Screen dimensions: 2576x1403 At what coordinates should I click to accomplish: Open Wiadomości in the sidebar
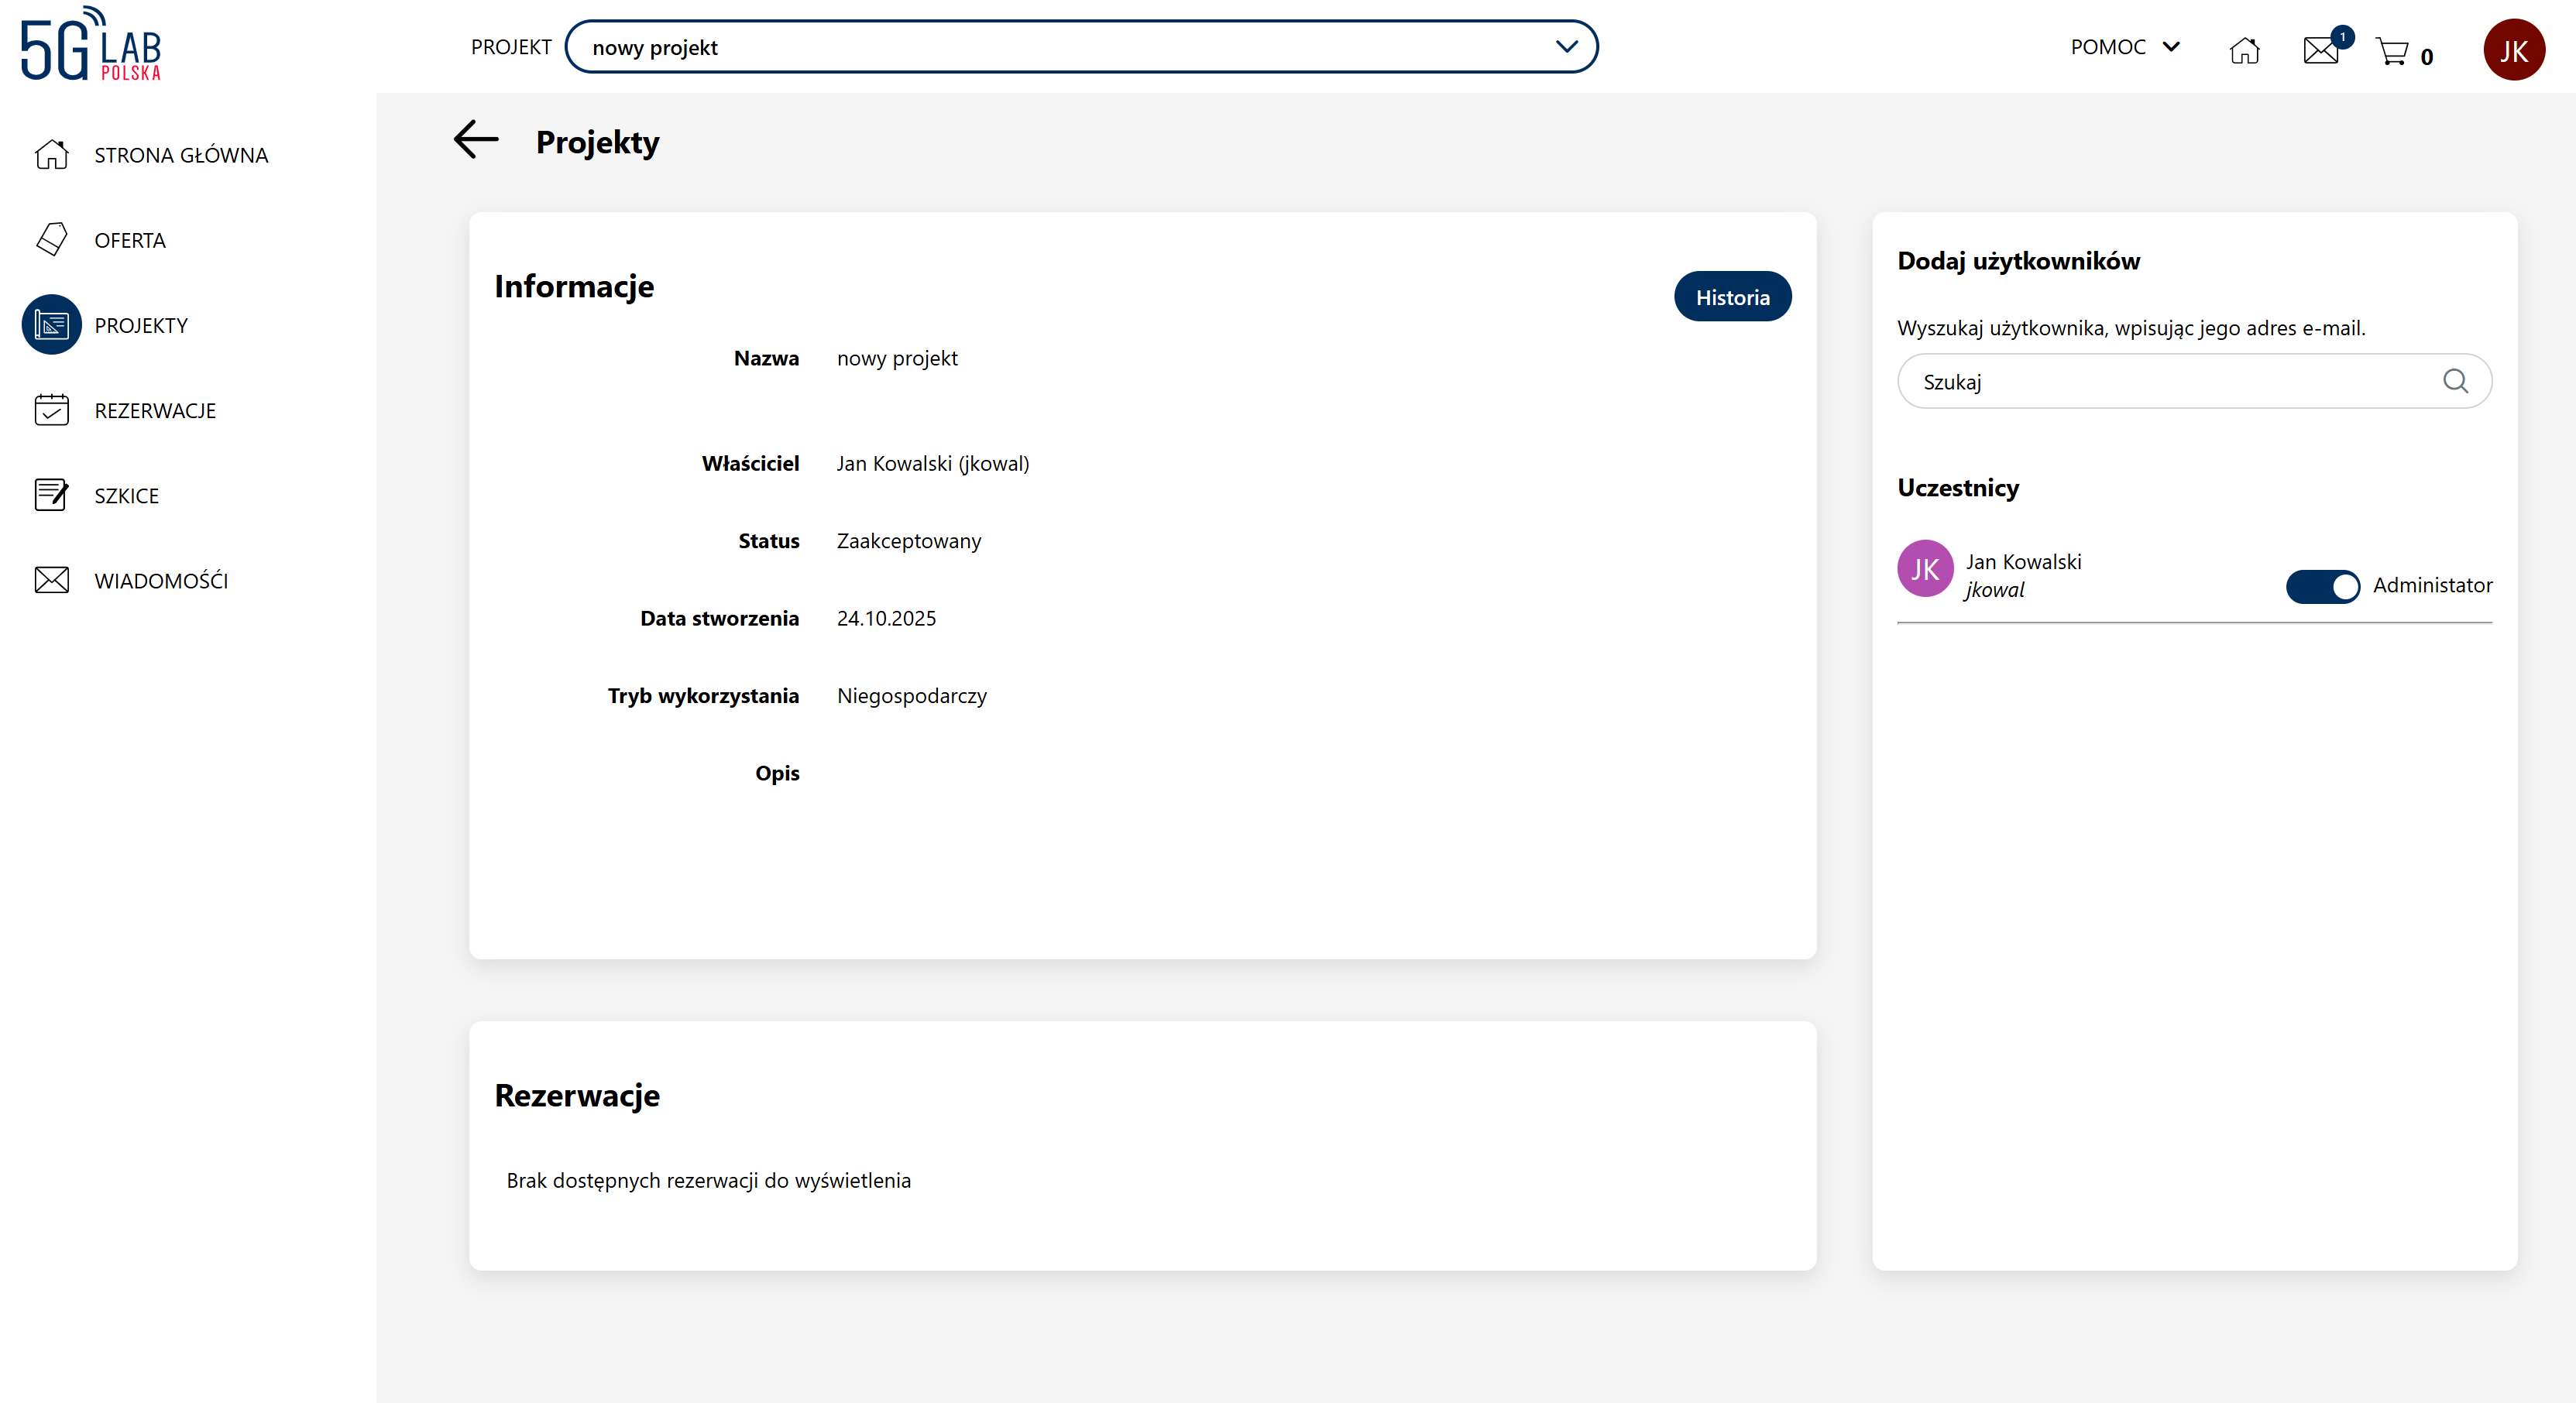click(x=161, y=581)
